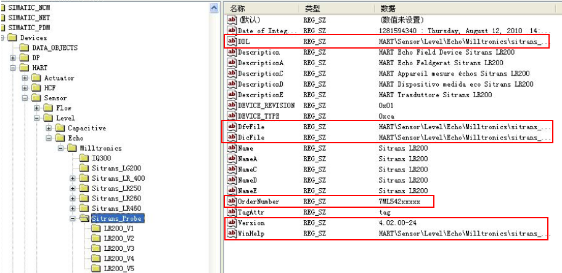Click the 'tag' TagAttr data
Image resolution: width=562 pixels, height=273 pixels.
385,213
